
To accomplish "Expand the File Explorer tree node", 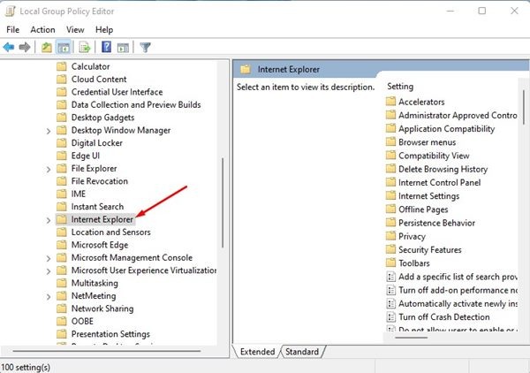I will point(49,170).
